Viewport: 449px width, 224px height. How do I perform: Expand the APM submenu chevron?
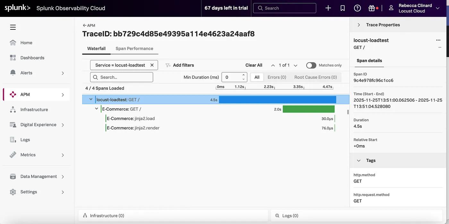pos(63,95)
